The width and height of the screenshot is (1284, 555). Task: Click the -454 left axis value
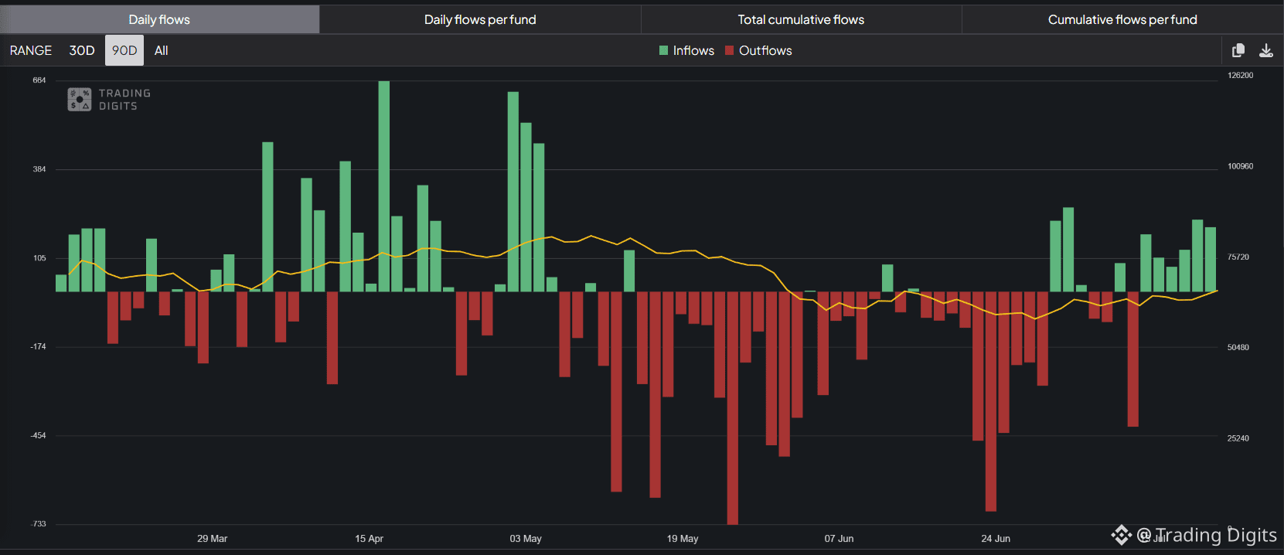[x=39, y=436]
